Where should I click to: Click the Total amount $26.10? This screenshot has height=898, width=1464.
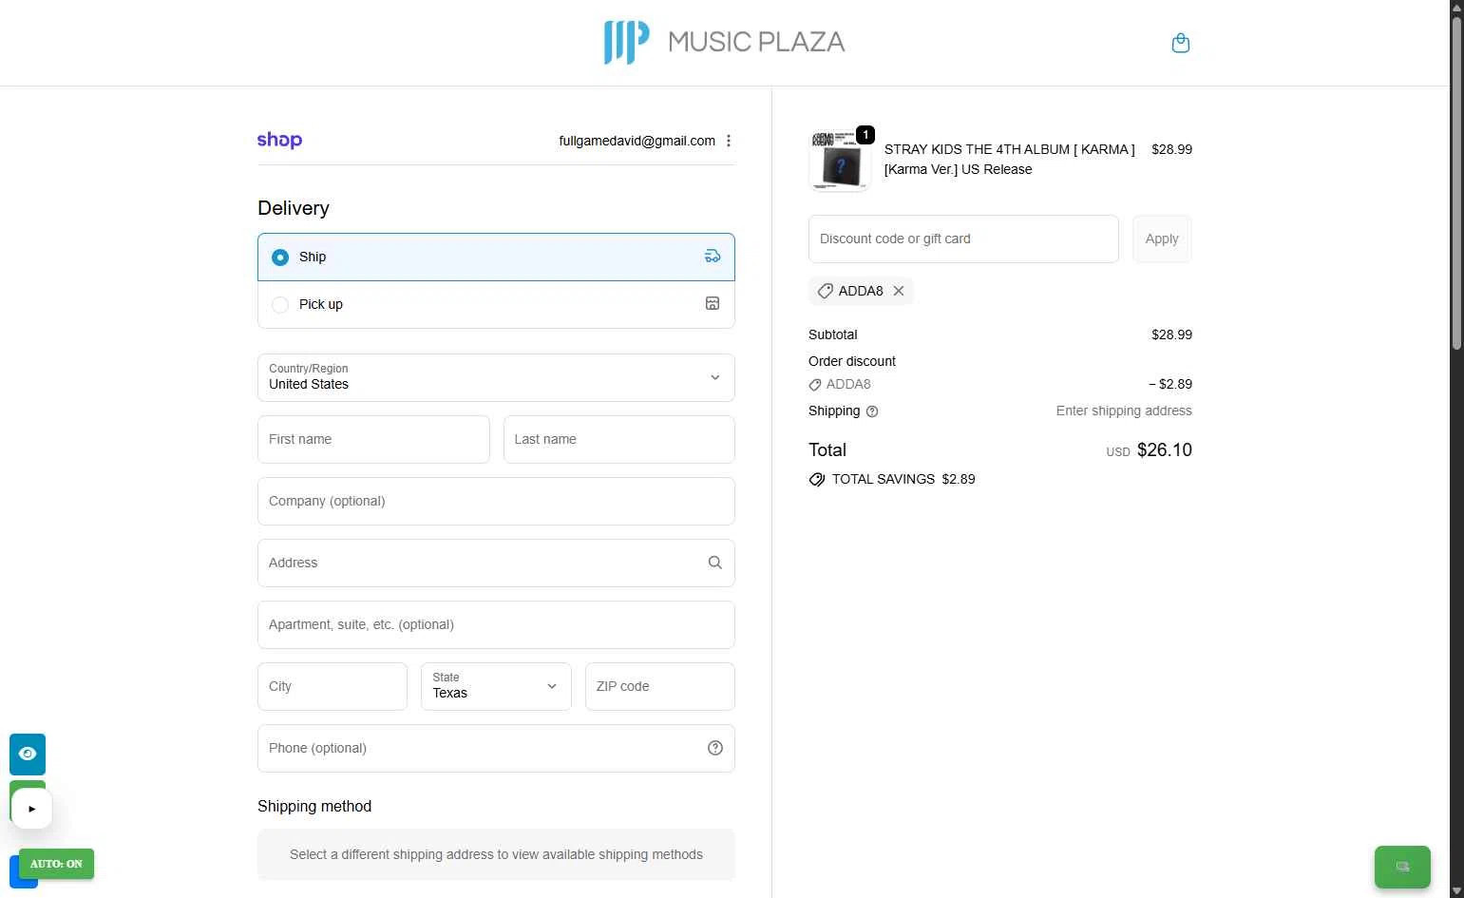coord(1165,449)
